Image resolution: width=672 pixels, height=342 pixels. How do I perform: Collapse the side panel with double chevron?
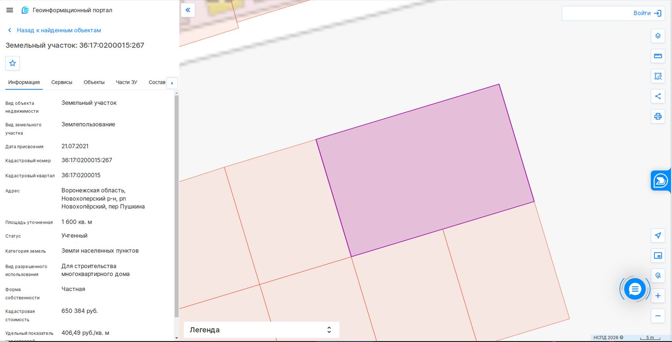188,10
